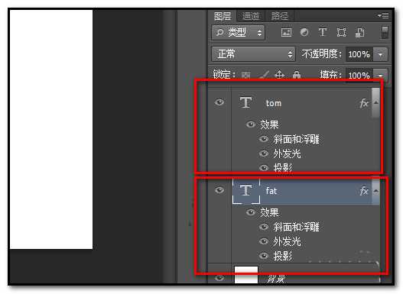
Task: Hide the tom layer
Action: [x=219, y=102]
